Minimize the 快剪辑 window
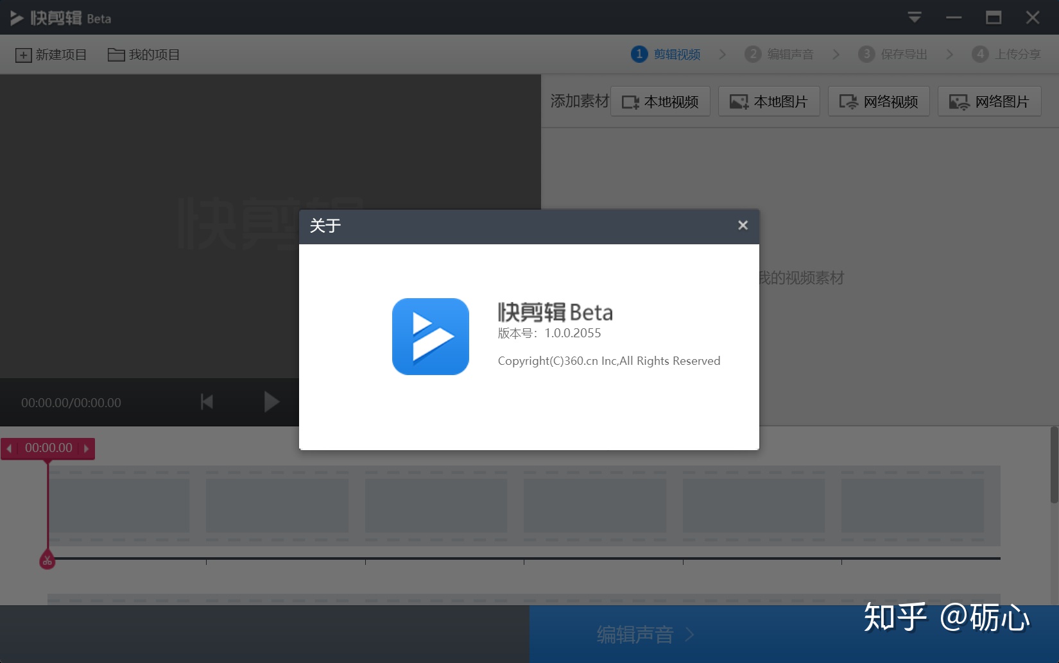The image size is (1059, 663). tap(954, 17)
